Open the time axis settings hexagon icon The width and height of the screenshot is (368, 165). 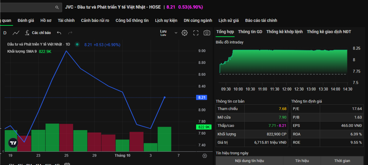point(204,156)
